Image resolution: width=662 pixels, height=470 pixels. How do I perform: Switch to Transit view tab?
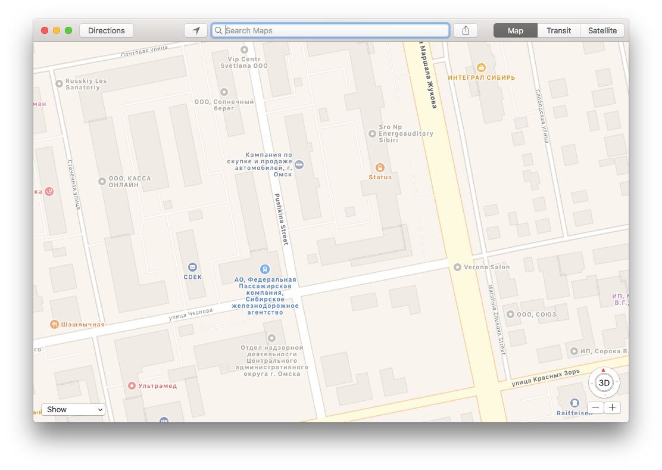pos(558,30)
